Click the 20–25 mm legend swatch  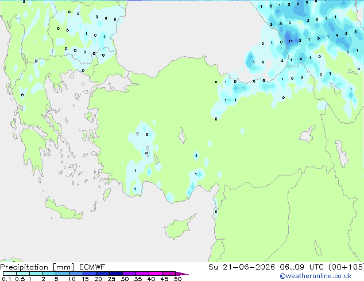103,274
